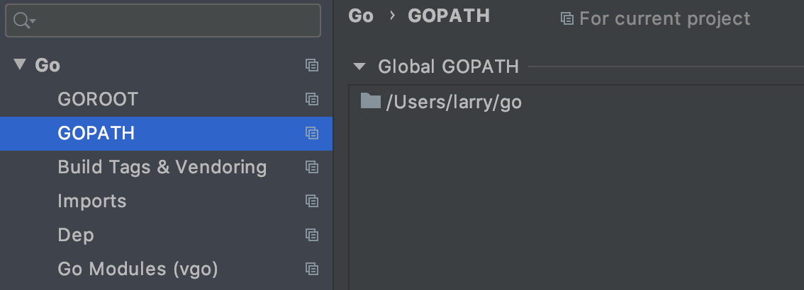
Task: Open the Imports settings page
Action: 92,201
